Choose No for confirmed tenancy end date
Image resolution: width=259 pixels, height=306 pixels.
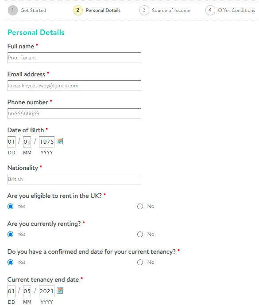point(140,262)
